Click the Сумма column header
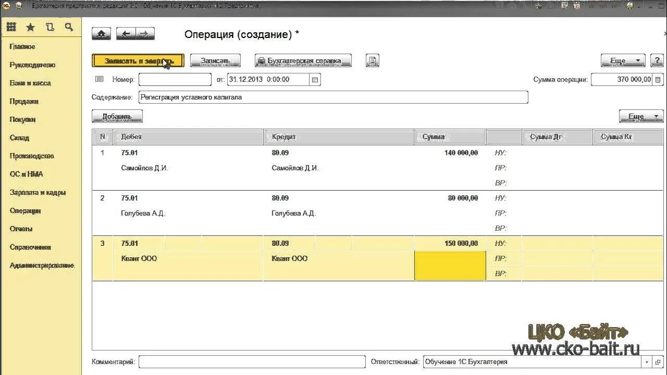The image size is (667, 375). click(450, 137)
